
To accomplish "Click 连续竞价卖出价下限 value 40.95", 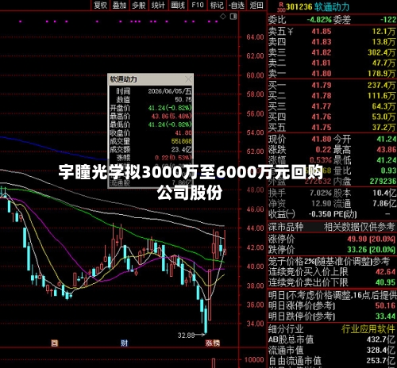I will pos(385,282).
